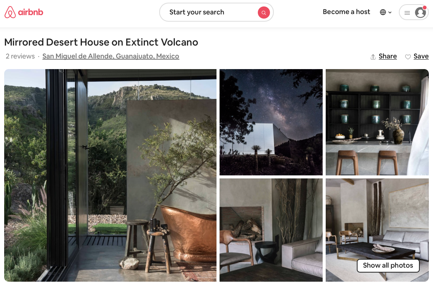The height and width of the screenshot is (287, 433).
Task: Click the Show all photos button
Action: click(x=388, y=265)
